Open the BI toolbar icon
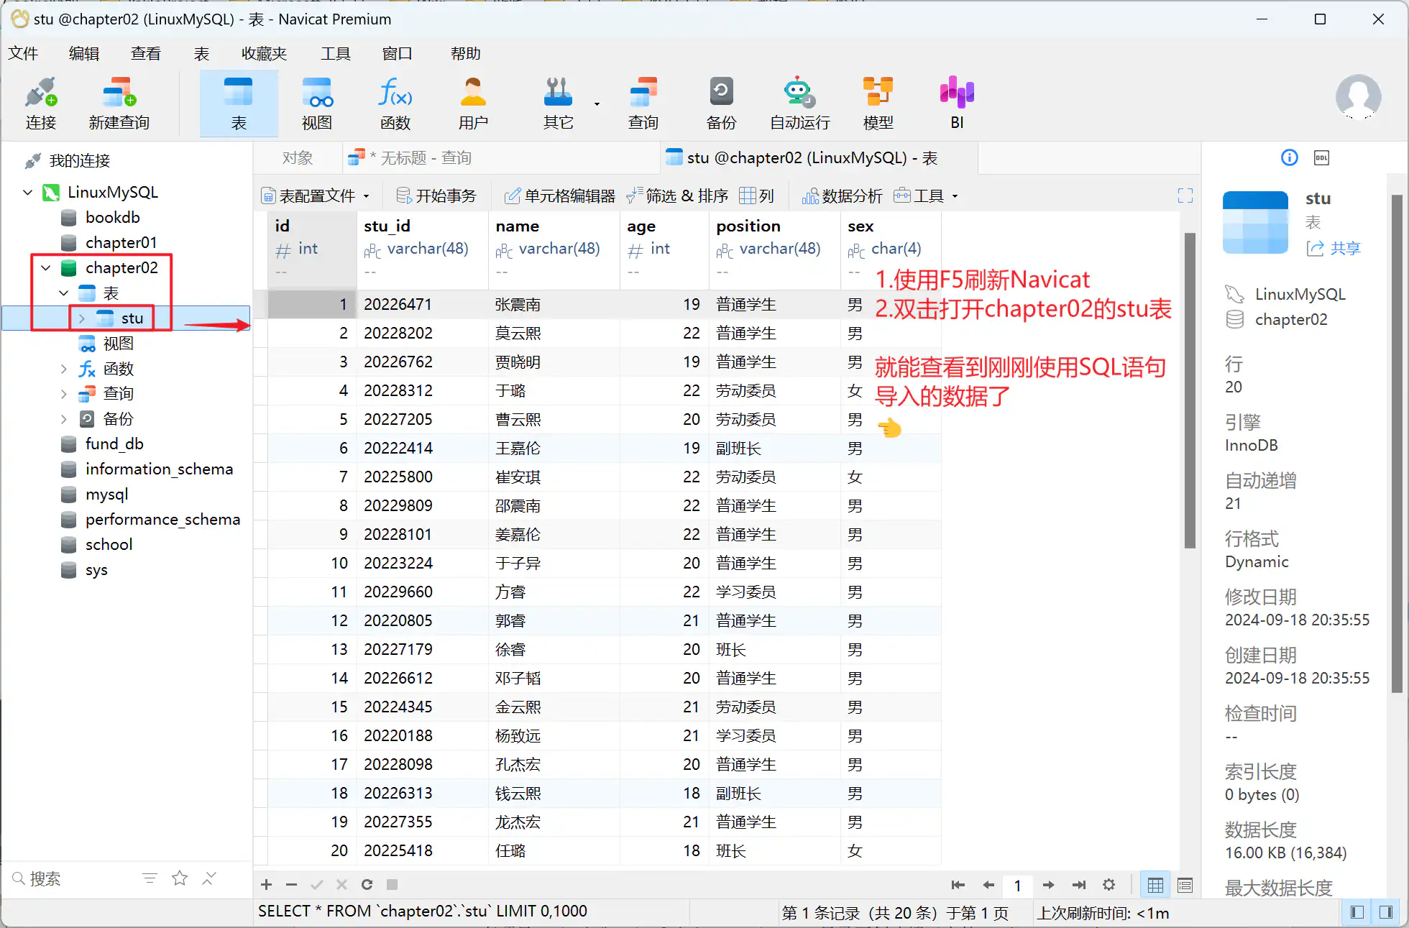Screen dimensions: 1409x928 [x=957, y=104]
